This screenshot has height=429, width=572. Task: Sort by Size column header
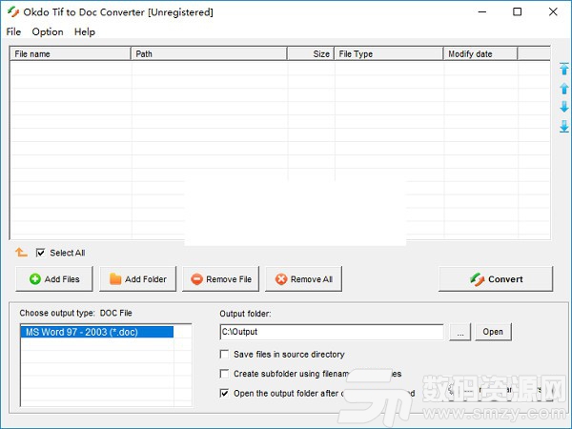click(311, 54)
